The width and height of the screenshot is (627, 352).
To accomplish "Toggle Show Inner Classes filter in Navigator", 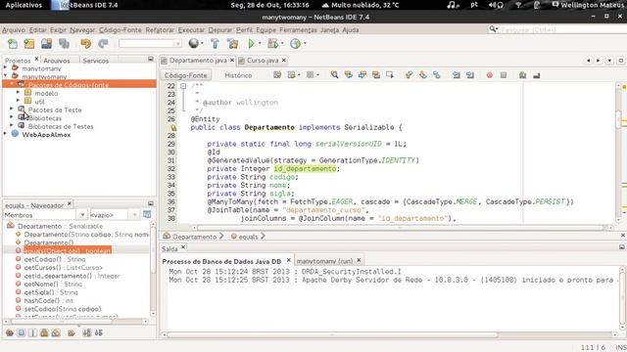I will [x=56, y=332].
